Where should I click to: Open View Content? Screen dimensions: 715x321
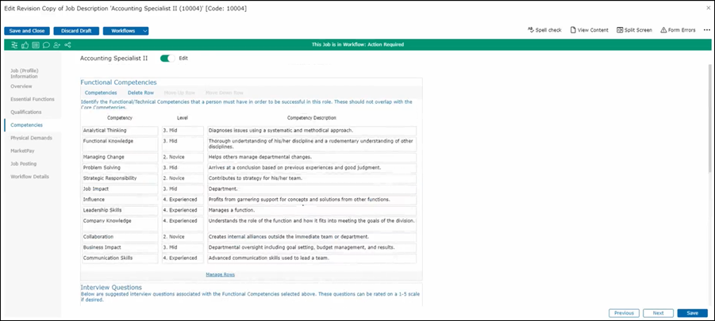[589, 30]
